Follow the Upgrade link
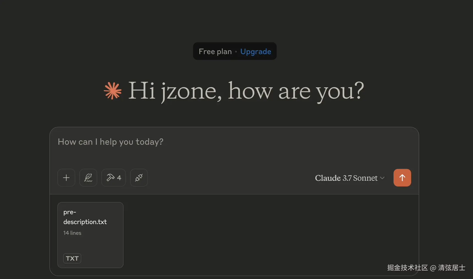Image resolution: width=473 pixels, height=279 pixels. [256, 51]
